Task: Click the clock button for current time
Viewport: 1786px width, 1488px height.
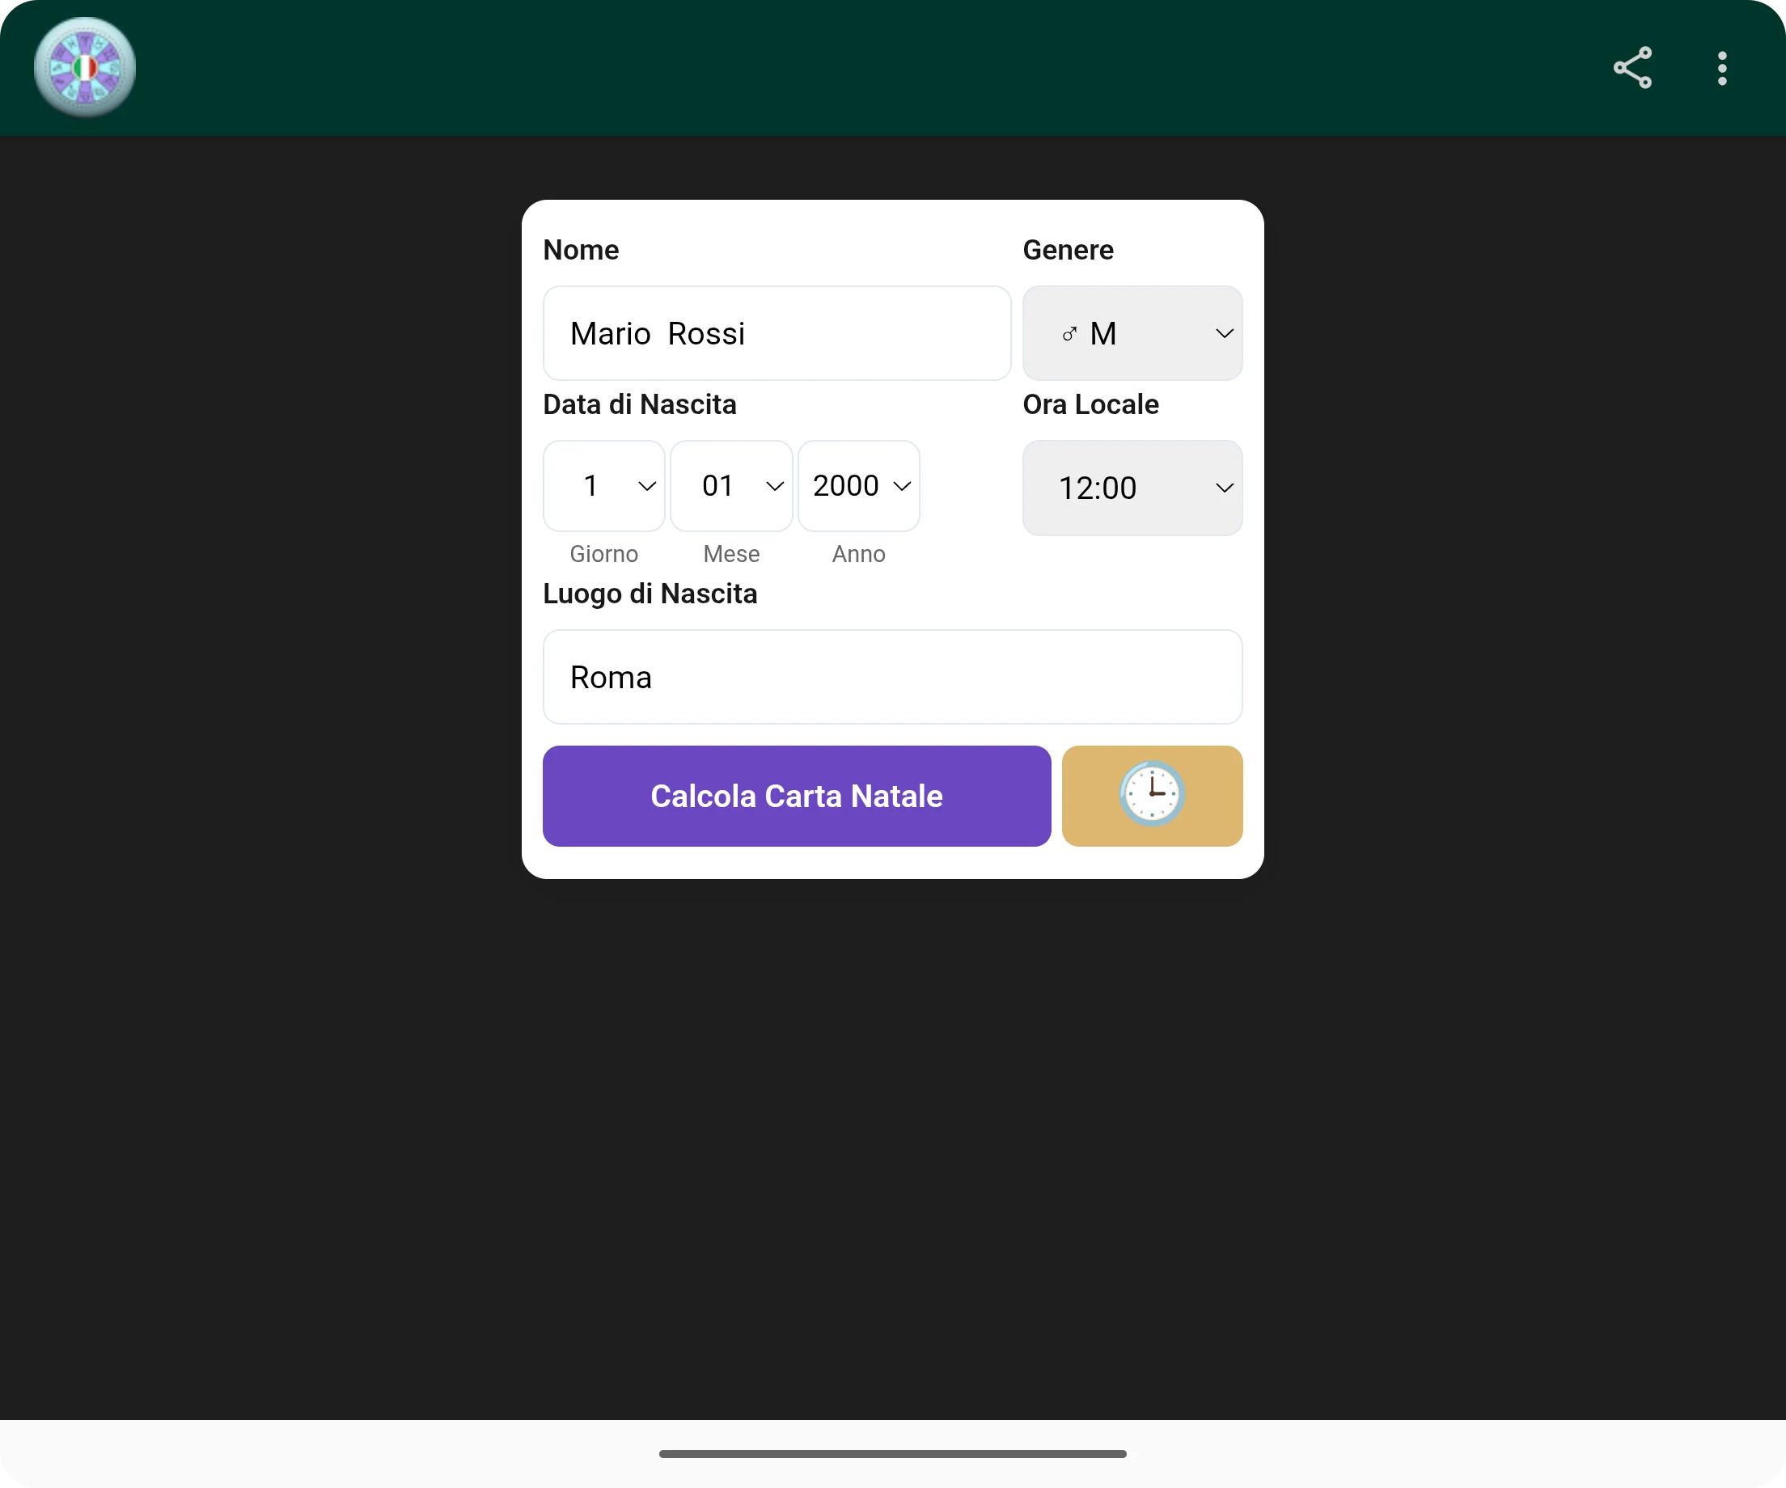Action: pyautogui.click(x=1152, y=796)
